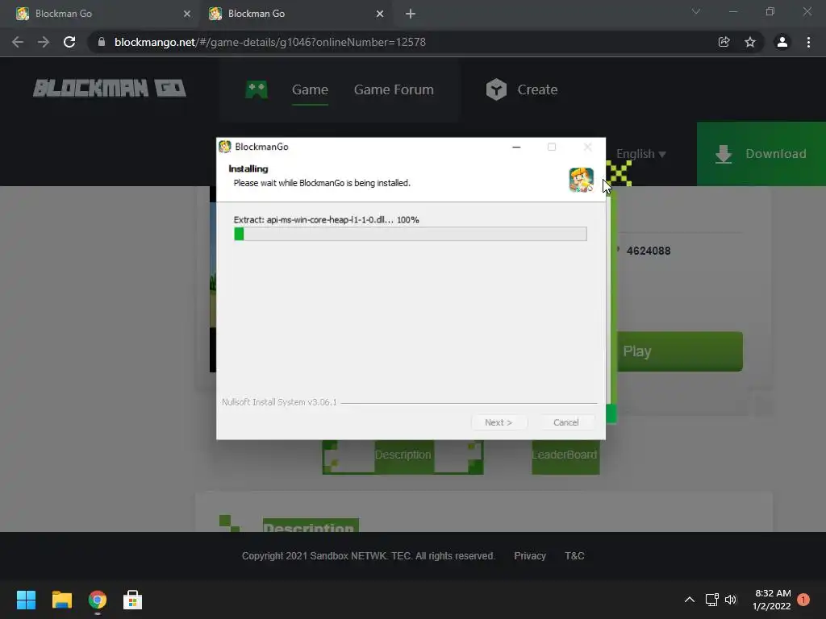Close the first Blockman Go browser tab
Image resolution: width=826 pixels, height=619 pixels.
pos(187,14)
